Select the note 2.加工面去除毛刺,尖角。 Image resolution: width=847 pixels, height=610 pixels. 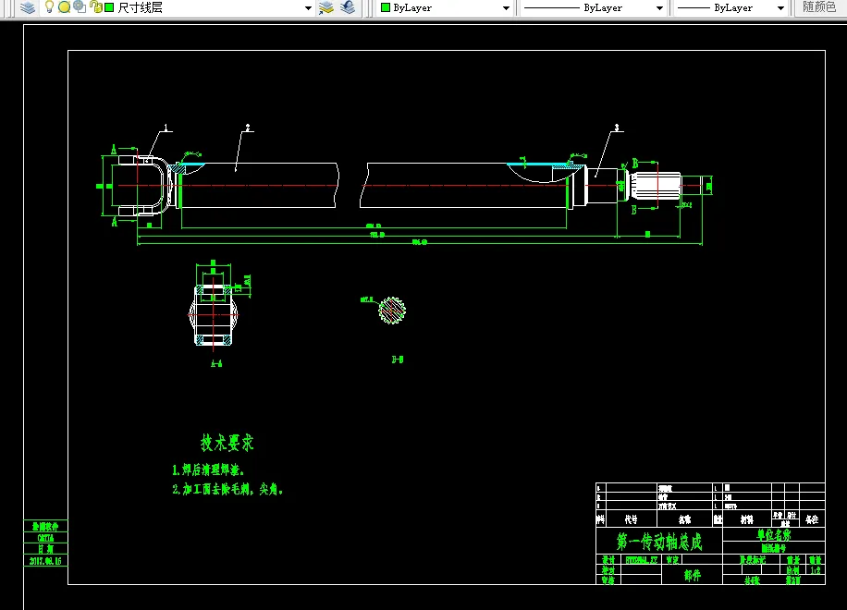(x=227, y=489)
